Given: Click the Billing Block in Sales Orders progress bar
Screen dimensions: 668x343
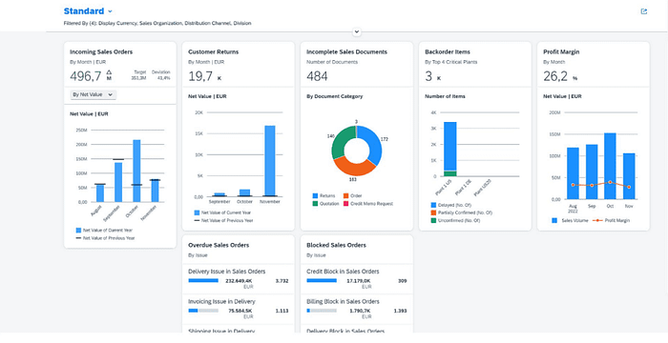Looking at the screenshot, I should (x=322, y=311).
